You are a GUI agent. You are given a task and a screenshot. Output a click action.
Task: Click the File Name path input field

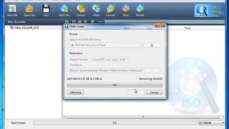tap(106, 71)
